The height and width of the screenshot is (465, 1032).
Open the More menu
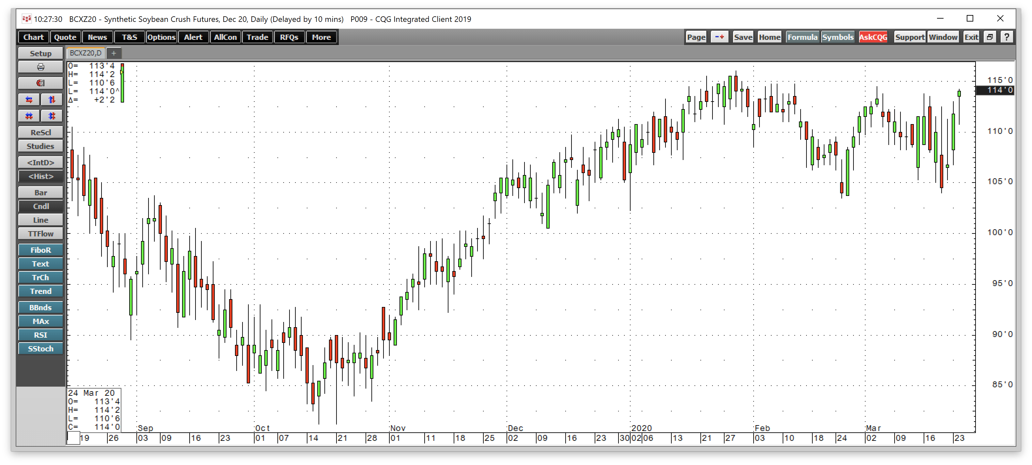[x=321, y=37]
